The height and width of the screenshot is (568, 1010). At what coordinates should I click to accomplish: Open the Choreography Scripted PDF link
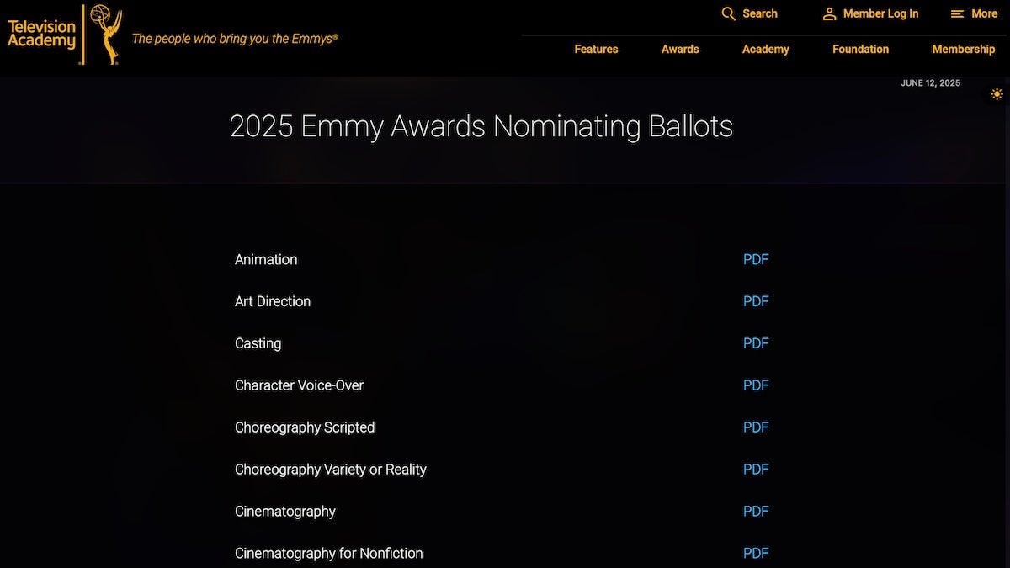click(x=756, y=427)
